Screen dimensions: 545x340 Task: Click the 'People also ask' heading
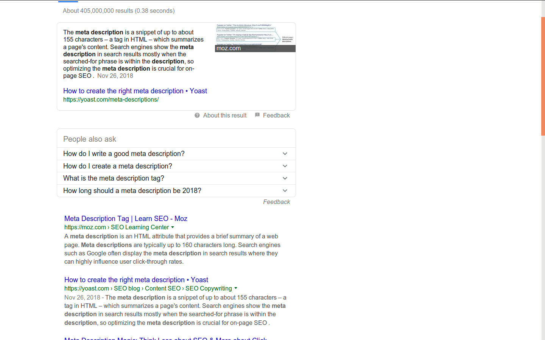90,139
